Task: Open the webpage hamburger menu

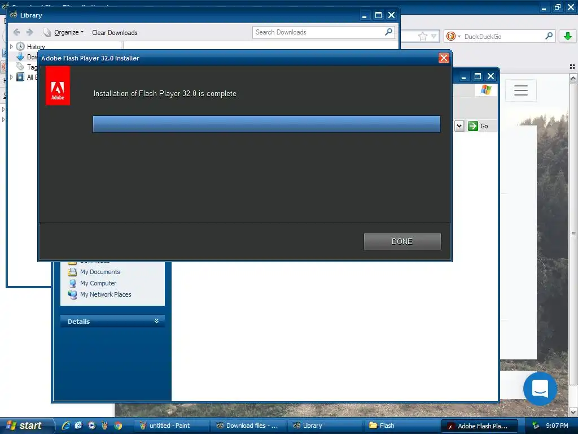Action: click(x=521, y=90)
